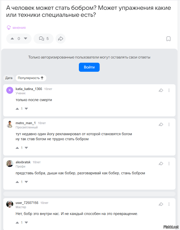Share alexbratsk's answer
The image size is (180, 230).
coord(161,163)
